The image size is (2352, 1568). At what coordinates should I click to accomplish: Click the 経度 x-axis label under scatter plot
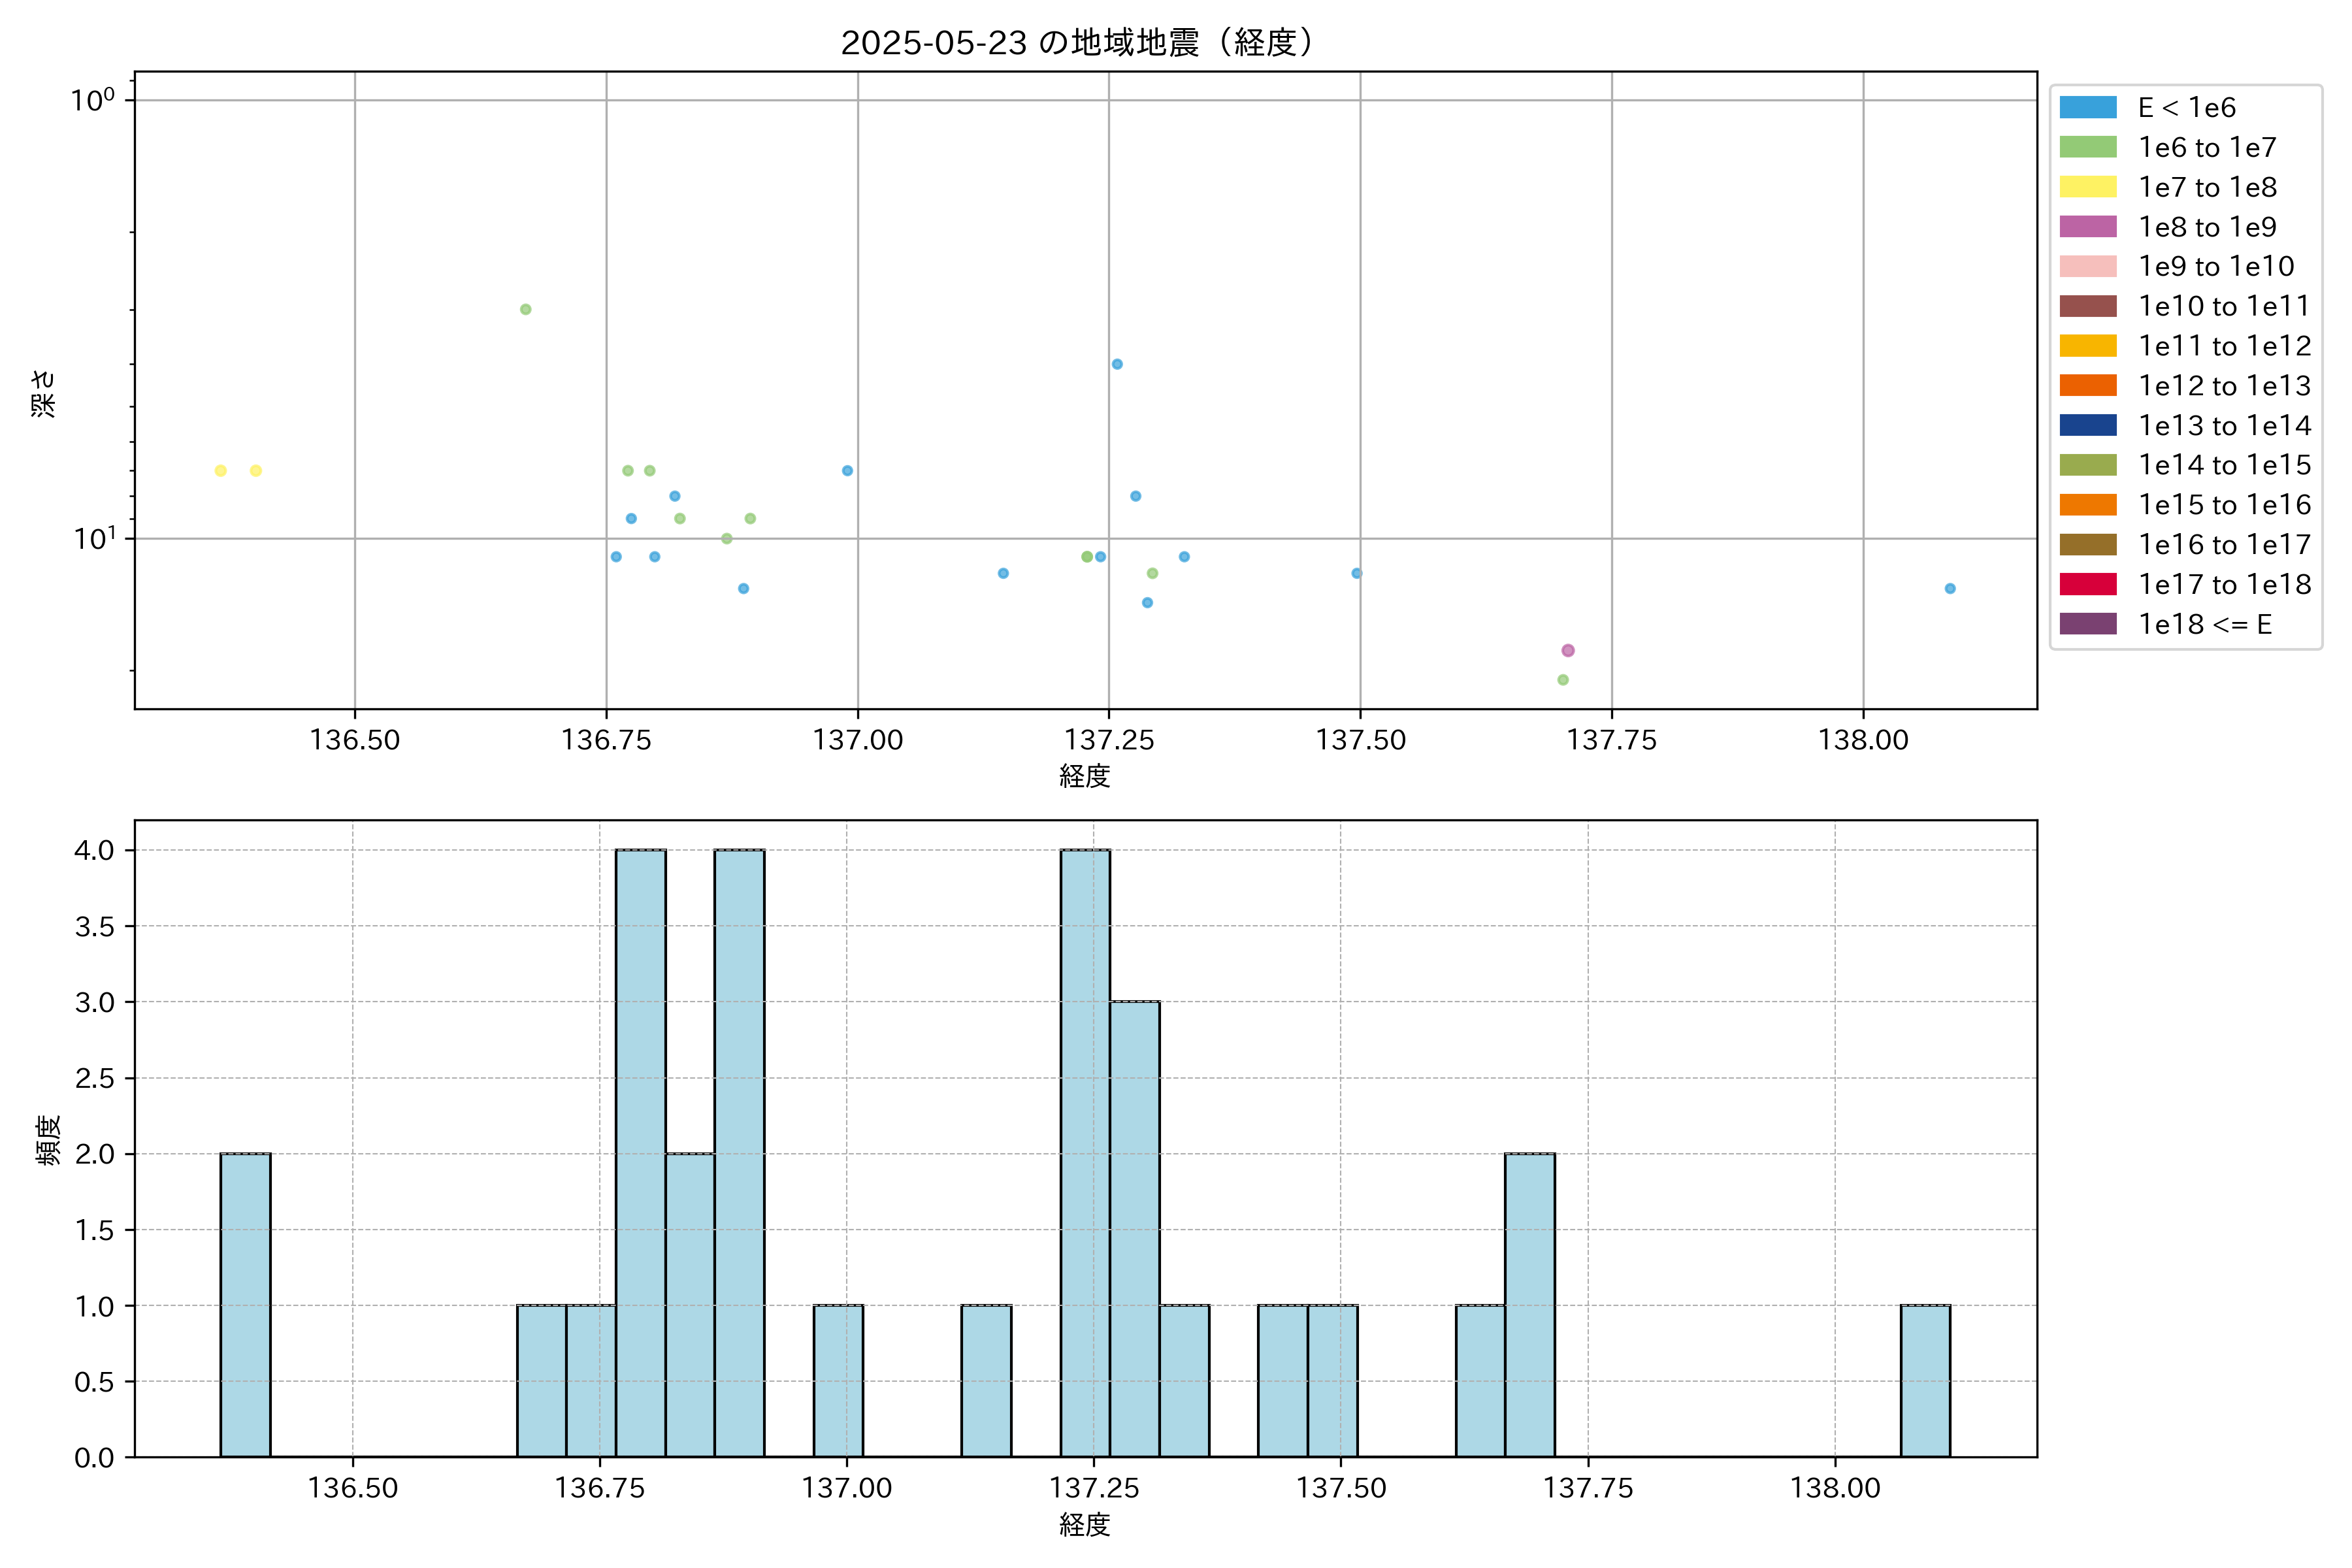1085,776
